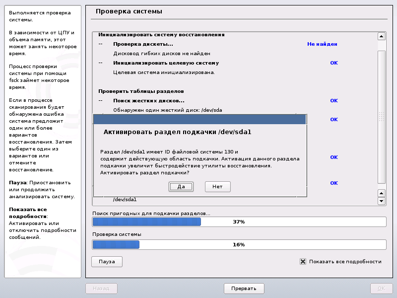This screenshot has width=397, height=298.
Task: Select the Проверка дискеты... log entry
Action: point(143,44)
